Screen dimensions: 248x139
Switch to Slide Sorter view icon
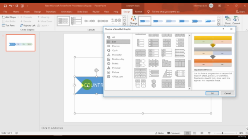point(195,133)
